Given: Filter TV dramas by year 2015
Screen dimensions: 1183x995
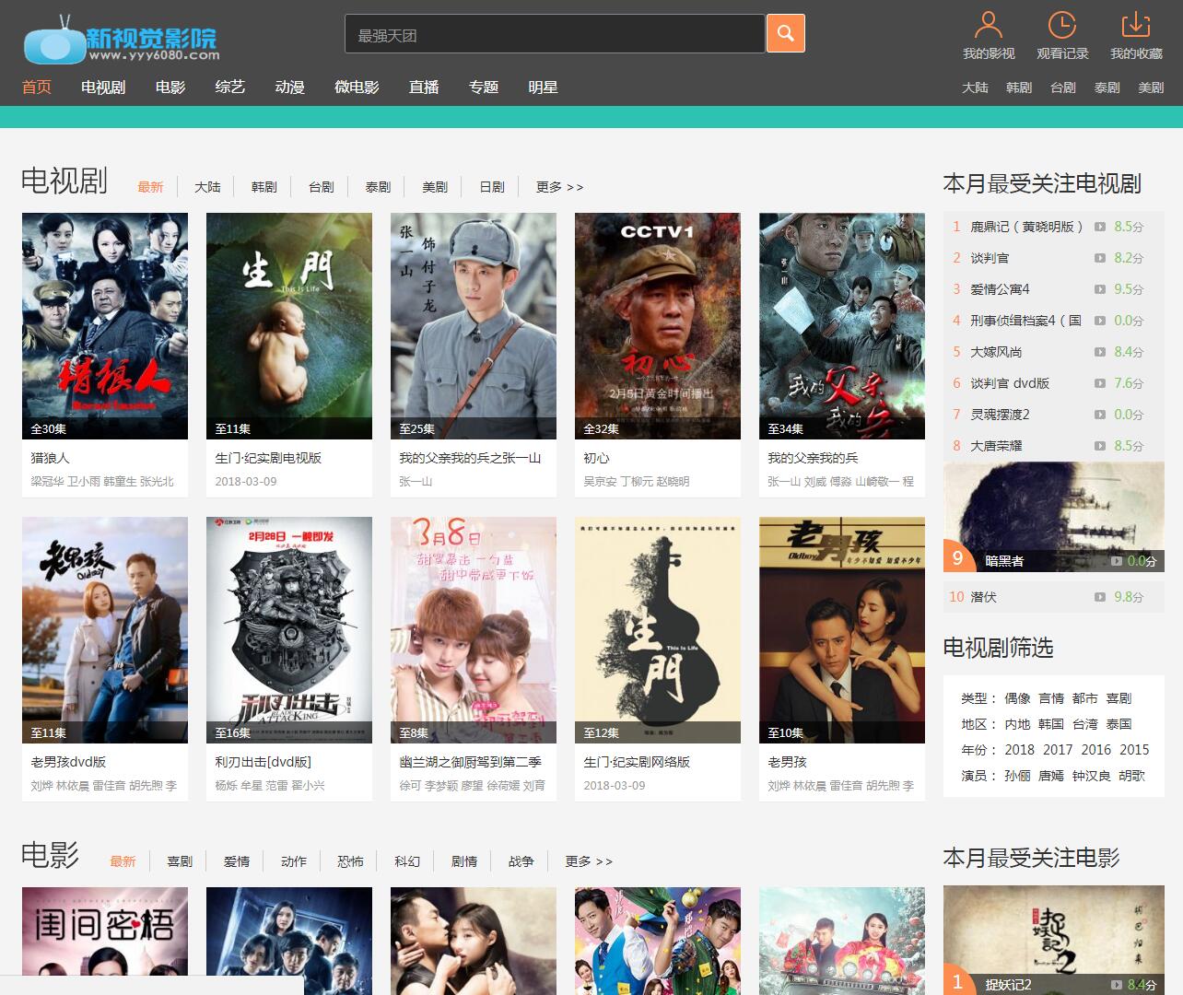Looking at the screenshot, I should pos(1134,750).
